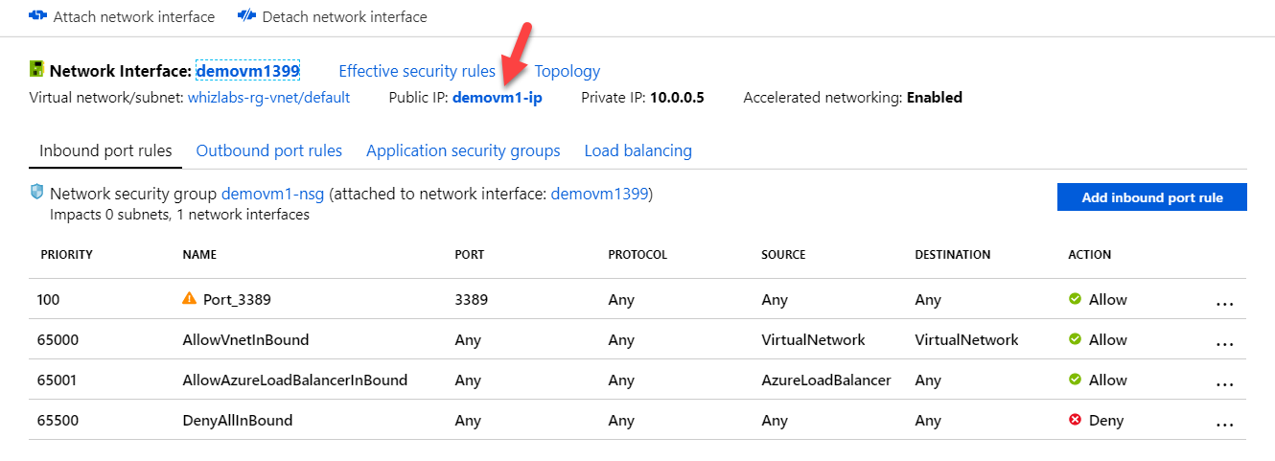Open Effective security rules link
Image resolution: width=1275 pixels, height=461 pixels.
tap(417, 71)
